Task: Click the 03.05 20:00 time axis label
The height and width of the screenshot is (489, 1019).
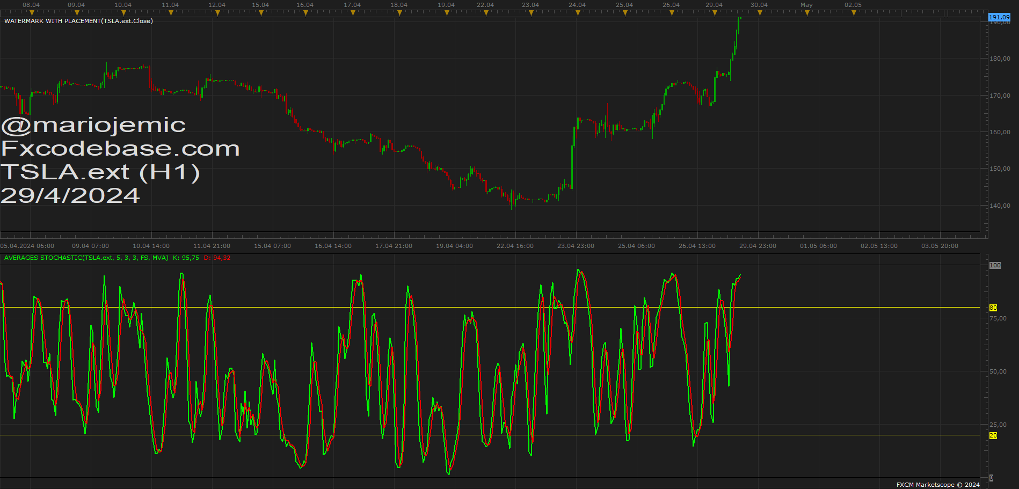Action: click(940, 246)
